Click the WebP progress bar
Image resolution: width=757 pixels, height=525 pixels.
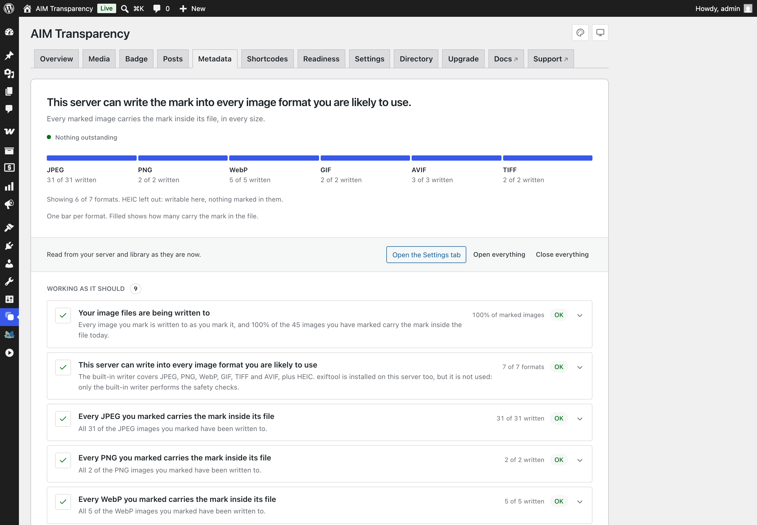pos(274,158)
